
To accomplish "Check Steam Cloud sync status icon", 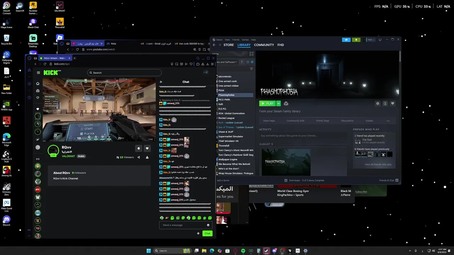I will point(286,103).
